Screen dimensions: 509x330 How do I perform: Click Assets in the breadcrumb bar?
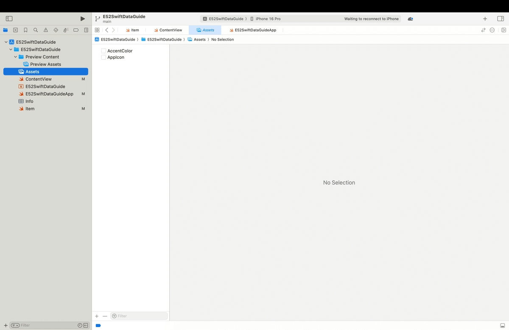click(196, 39)
